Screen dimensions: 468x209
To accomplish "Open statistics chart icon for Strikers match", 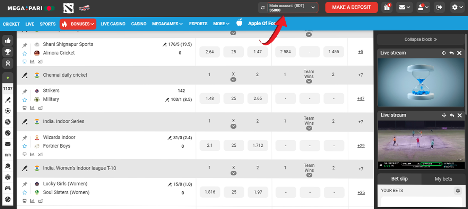I will click(32, 108).
